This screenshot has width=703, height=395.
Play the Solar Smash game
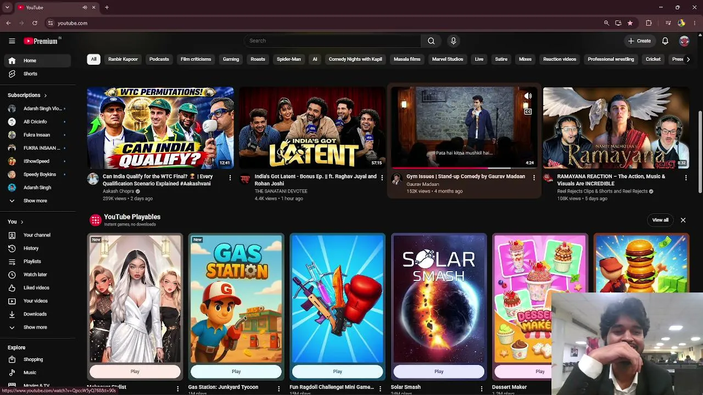(439, 371)
